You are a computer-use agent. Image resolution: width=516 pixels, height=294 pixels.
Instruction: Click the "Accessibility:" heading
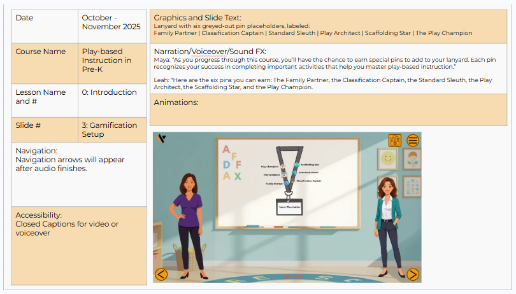(38, 215)
